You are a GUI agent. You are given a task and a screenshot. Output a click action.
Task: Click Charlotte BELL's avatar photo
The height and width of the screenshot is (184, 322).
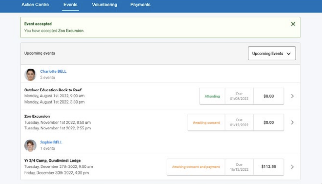point(30,74)
